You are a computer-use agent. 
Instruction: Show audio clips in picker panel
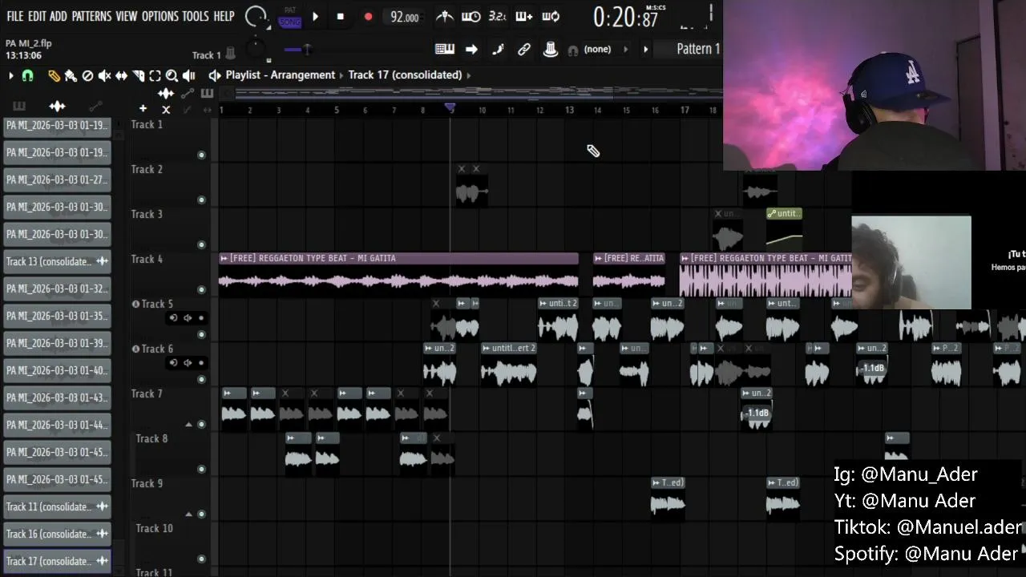tap(57, 106)
